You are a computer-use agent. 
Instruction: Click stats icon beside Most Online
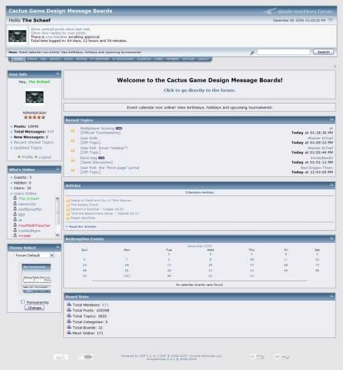coord(69,332)
